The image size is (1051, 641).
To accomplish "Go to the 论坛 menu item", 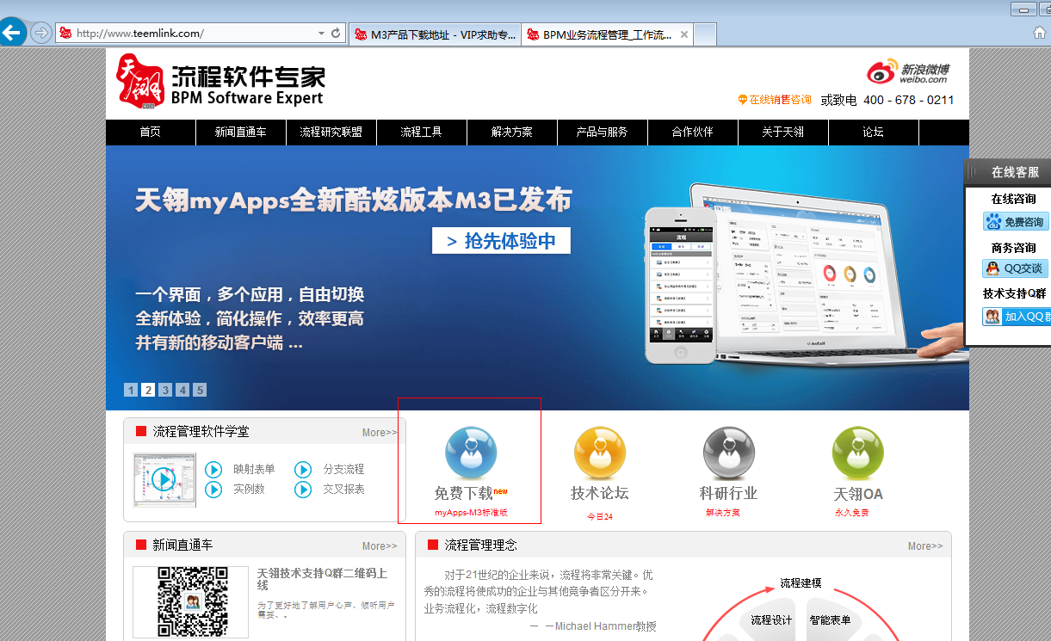I will coord(873,133).
